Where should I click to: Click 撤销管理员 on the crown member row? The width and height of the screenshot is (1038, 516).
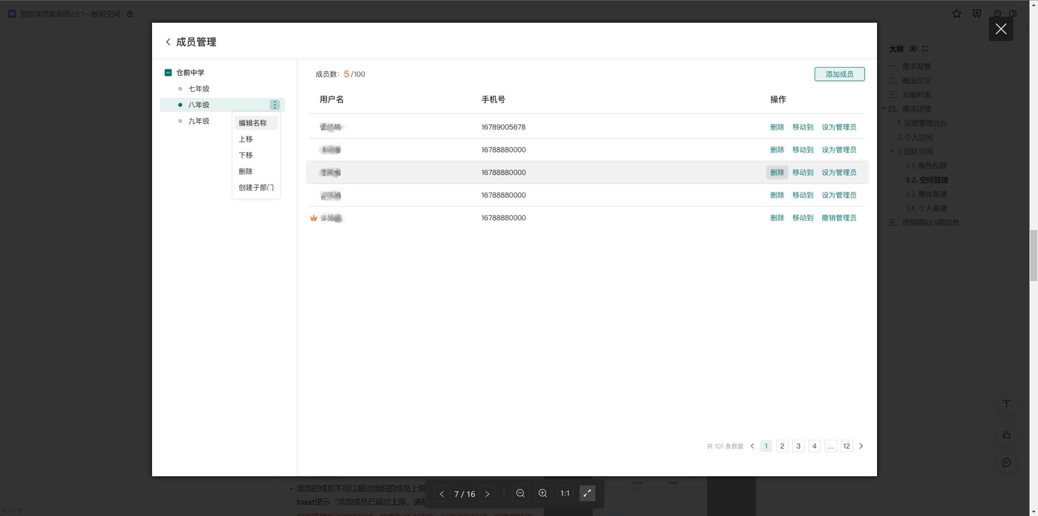(839, 218)
